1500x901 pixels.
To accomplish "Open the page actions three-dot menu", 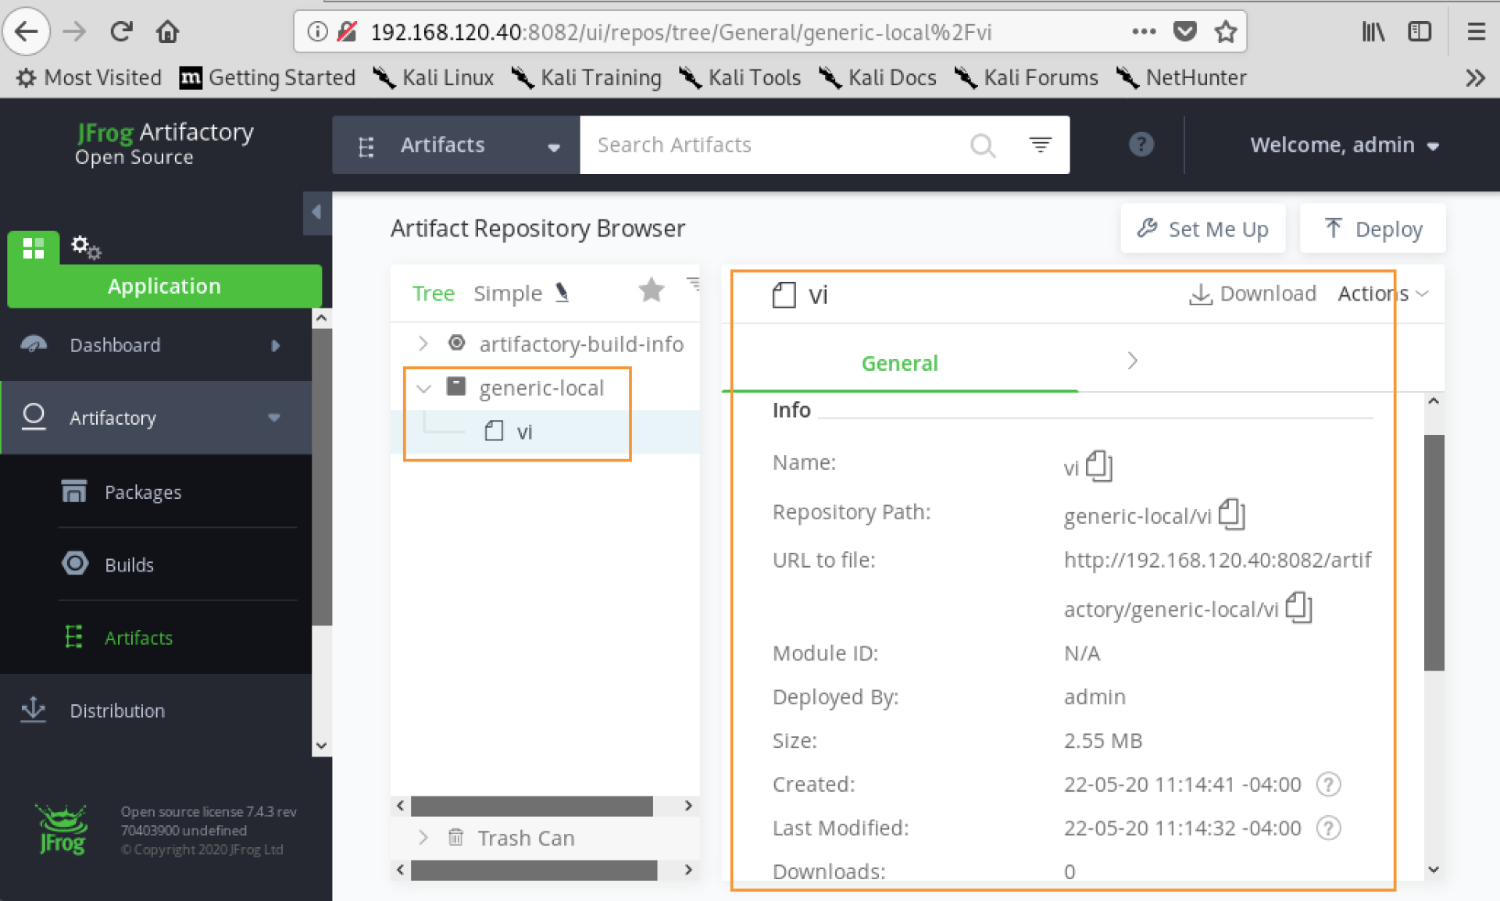I will coord(1144,32).
